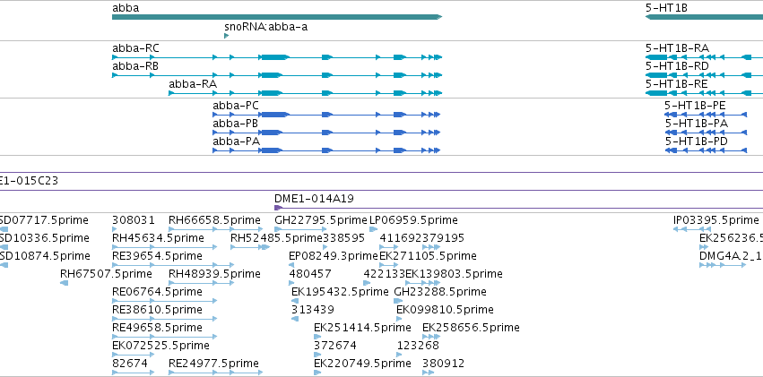
Task: Click the RH67507.5prime EST arrow
Action: pyautogui.click(x=64, y=283)
